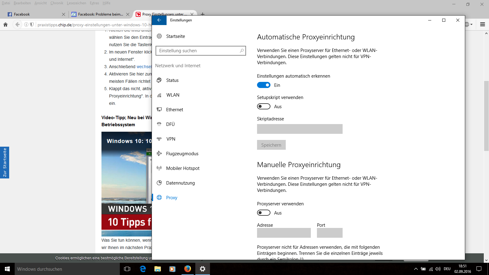Click the VPN icon in sidebar
The height and width of the screenshot is (275, 489).
tap(159, 139)
